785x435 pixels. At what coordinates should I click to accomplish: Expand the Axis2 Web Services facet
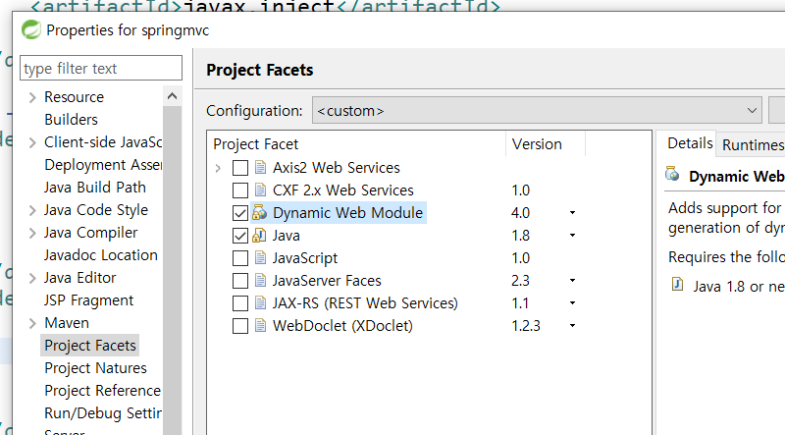pyautogui.click(x=218, y=168)
